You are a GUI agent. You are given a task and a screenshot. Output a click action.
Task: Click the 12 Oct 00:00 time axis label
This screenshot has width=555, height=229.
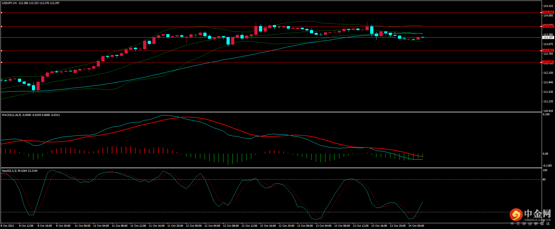193,226
